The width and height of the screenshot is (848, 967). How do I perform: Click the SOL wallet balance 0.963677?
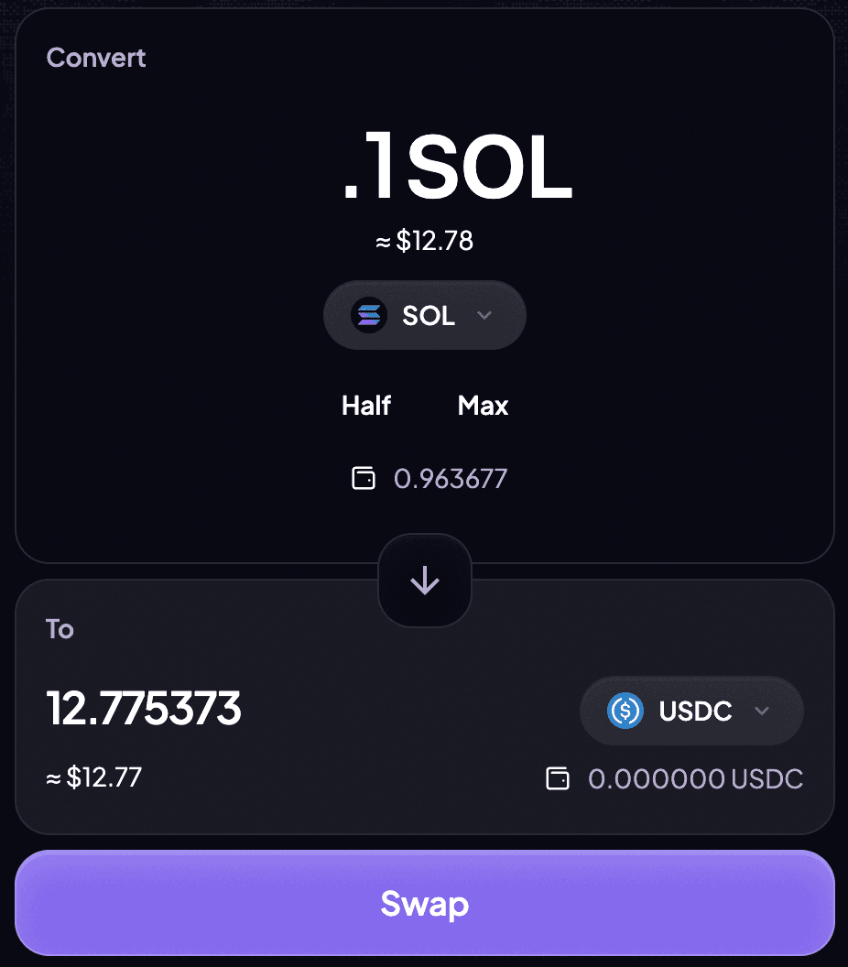[x=451, y=477]
